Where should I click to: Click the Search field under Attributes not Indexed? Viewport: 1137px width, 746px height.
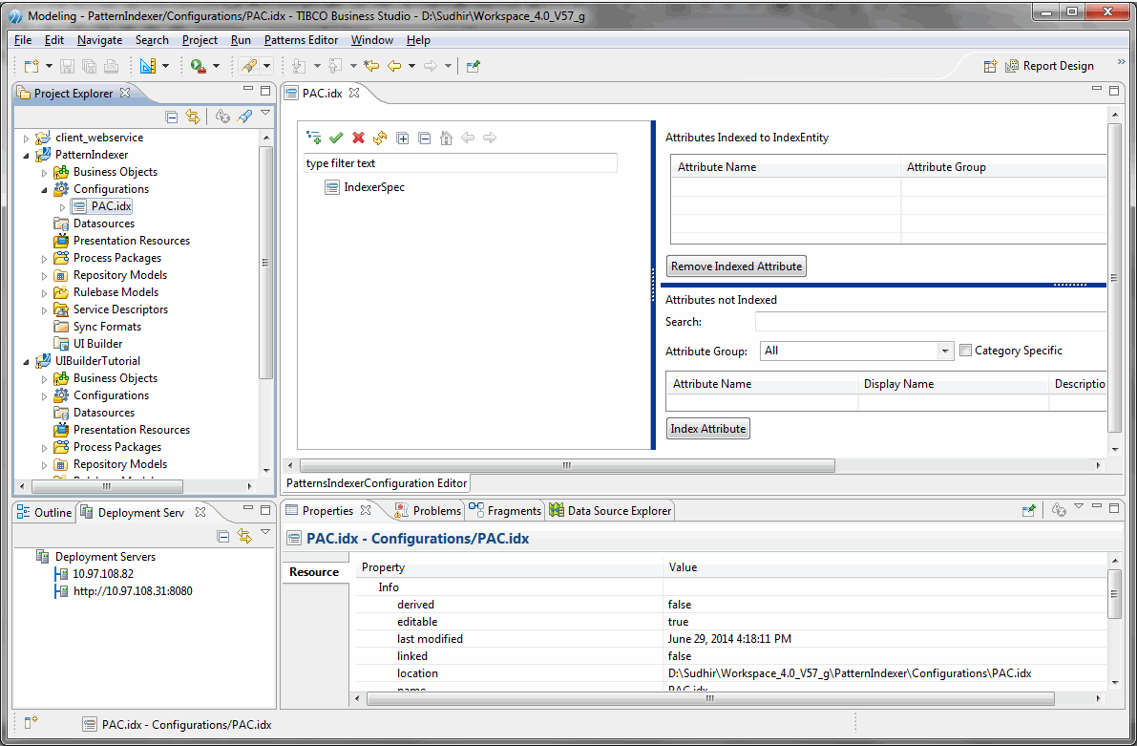click(931, 322)
